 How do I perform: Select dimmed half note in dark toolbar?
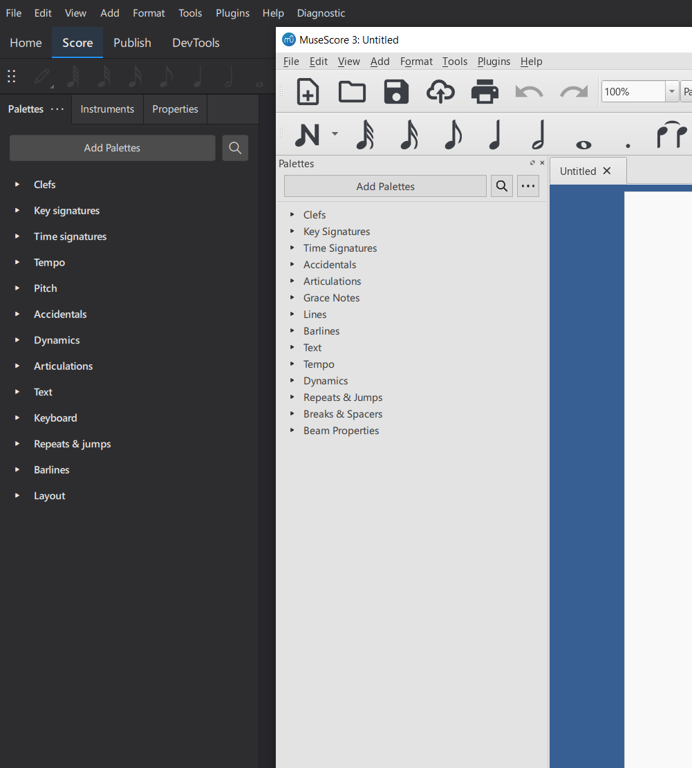click(229, 77)
